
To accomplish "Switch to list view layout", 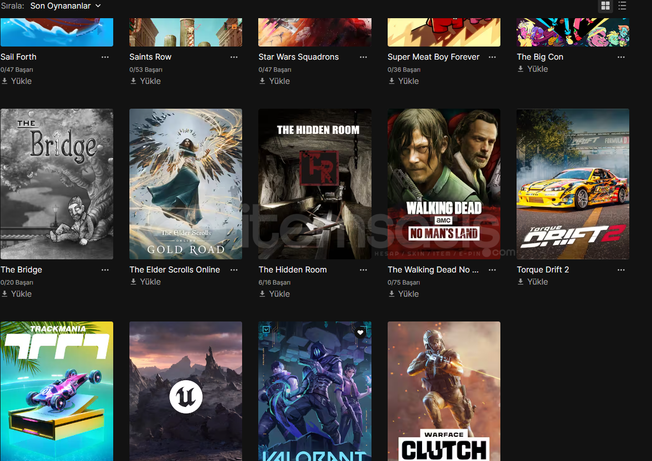I will coord(622,6).
